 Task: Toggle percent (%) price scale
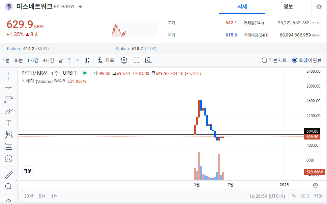[x=294, y=196]
